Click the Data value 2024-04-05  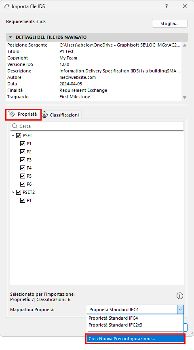(x=71, y=84)
